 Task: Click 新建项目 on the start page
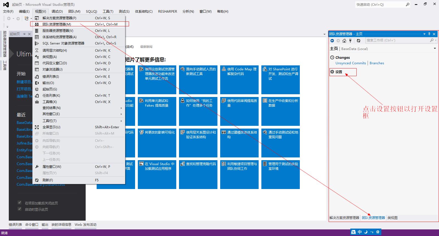[x=24, y=82]
